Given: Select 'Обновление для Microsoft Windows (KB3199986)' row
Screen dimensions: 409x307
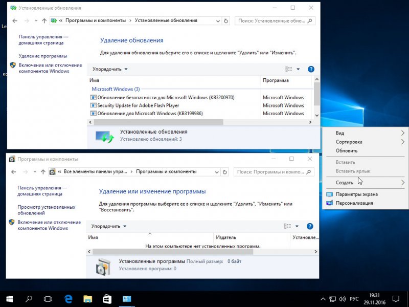Looking at the screenshot, I should tap(200, 114).
